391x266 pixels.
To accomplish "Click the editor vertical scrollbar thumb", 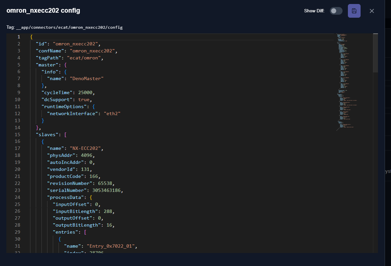I will [x=375, y=53].
